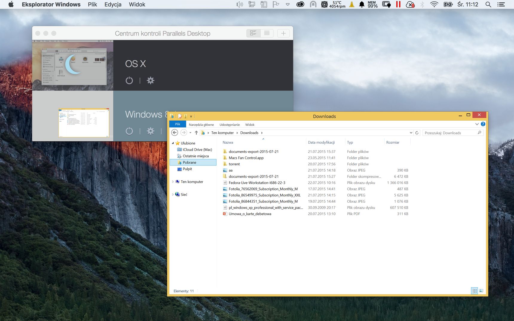Screen dimensions: 514x321
Task: Go up one folder level
Action: pos(196,133)
